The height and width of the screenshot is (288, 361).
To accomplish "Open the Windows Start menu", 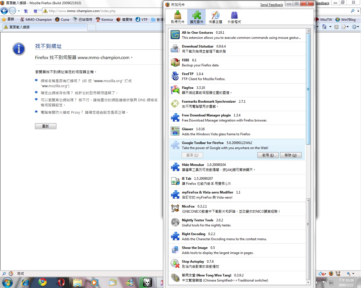I will [7, 282].
